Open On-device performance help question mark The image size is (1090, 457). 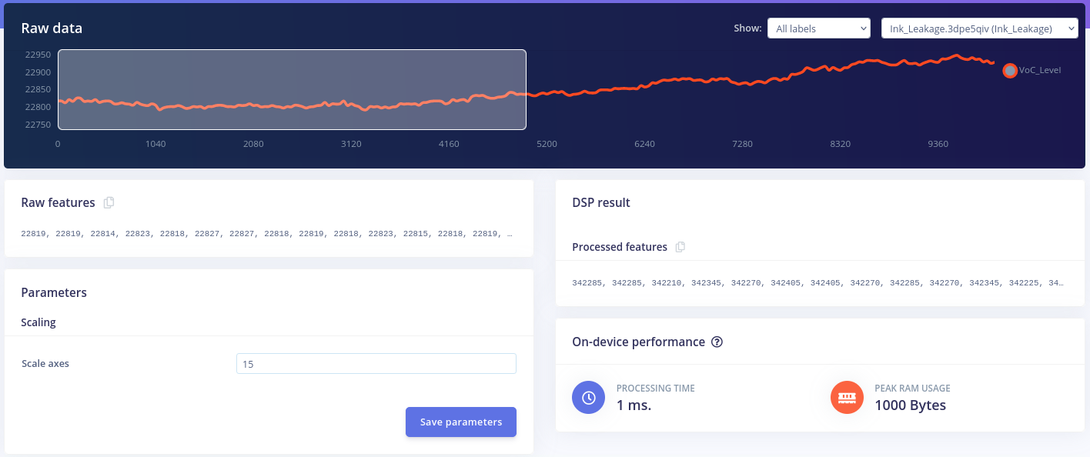click(x=717, y=342)
